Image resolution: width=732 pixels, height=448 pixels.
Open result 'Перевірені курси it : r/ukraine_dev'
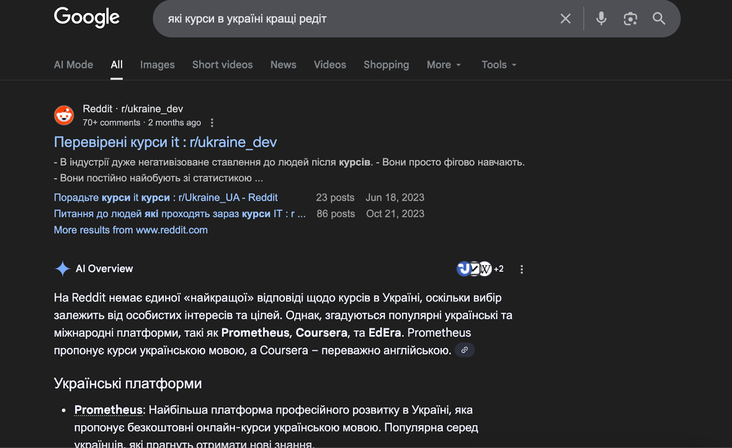pos(165,142)
